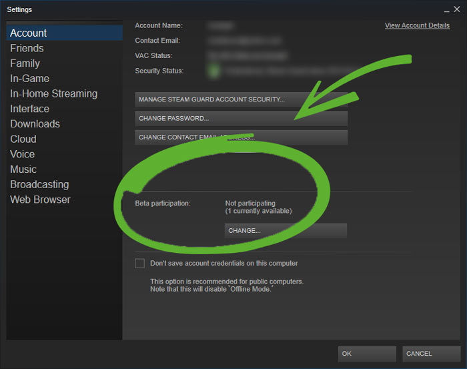Click the 'Contact Email:' label
The image size is (467, 369).
[x=157, y=41]
